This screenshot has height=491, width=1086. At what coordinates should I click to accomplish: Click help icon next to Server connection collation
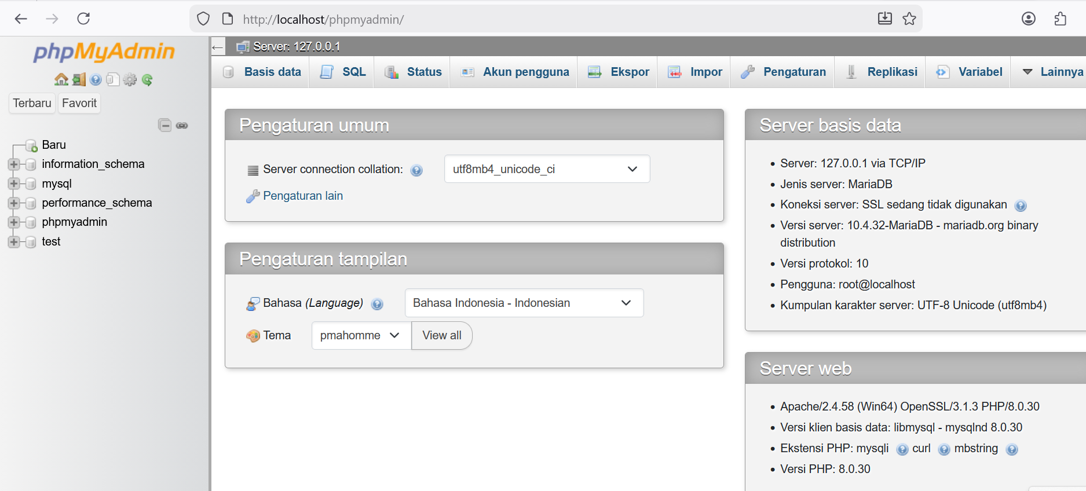[416, 170]
